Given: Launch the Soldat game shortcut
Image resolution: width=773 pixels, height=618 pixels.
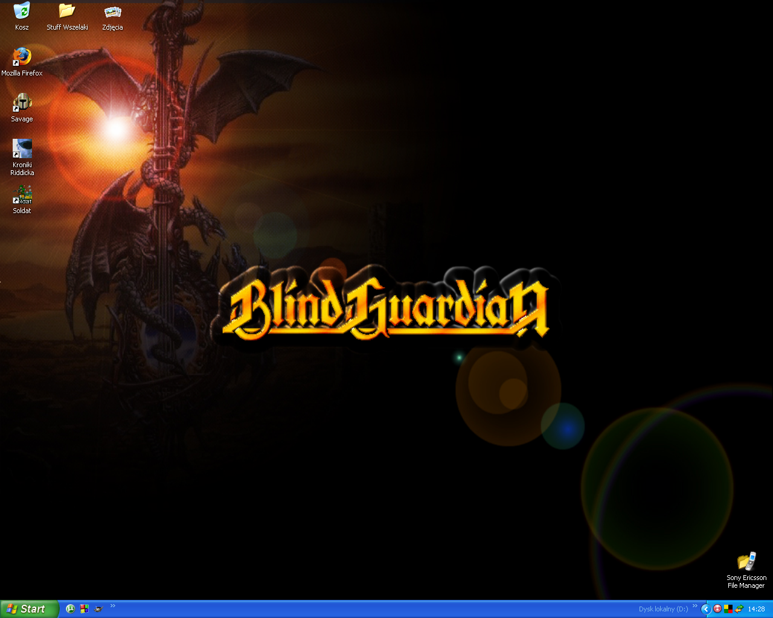Looking at the screenshot, I should (x=22, y=194).
